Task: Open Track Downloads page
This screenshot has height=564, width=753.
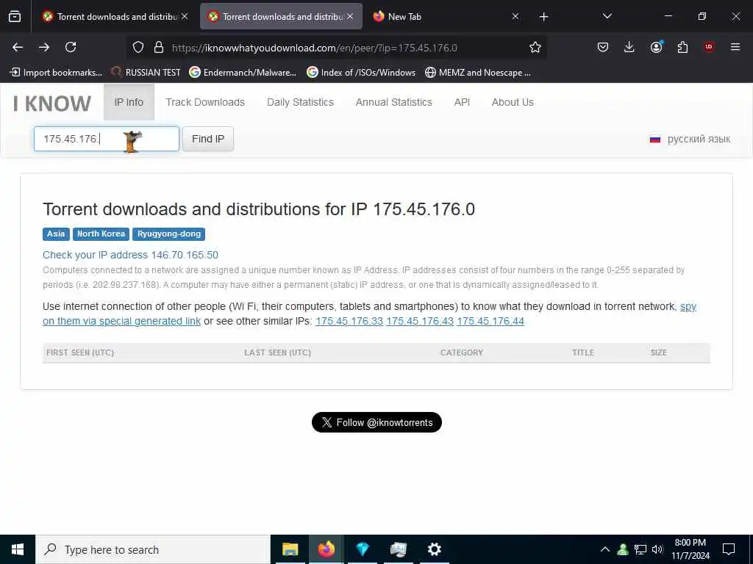Action: 205,102
